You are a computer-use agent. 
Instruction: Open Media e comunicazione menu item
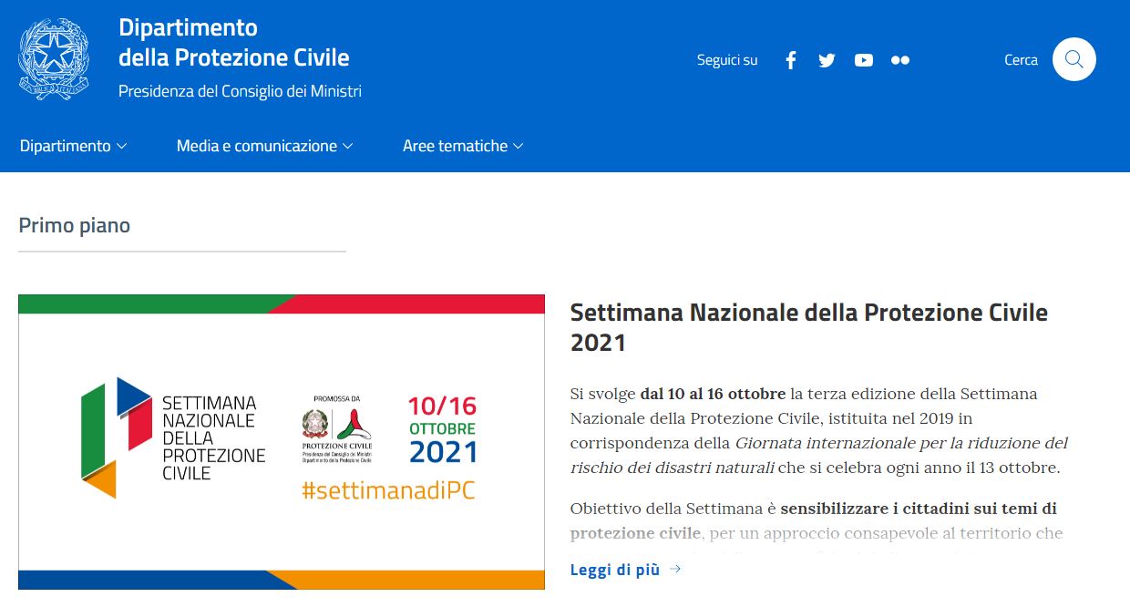[256, 146]
